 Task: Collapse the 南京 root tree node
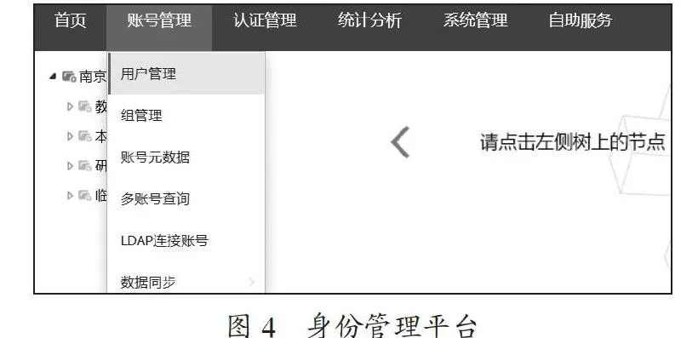click(x=53, y=76)
